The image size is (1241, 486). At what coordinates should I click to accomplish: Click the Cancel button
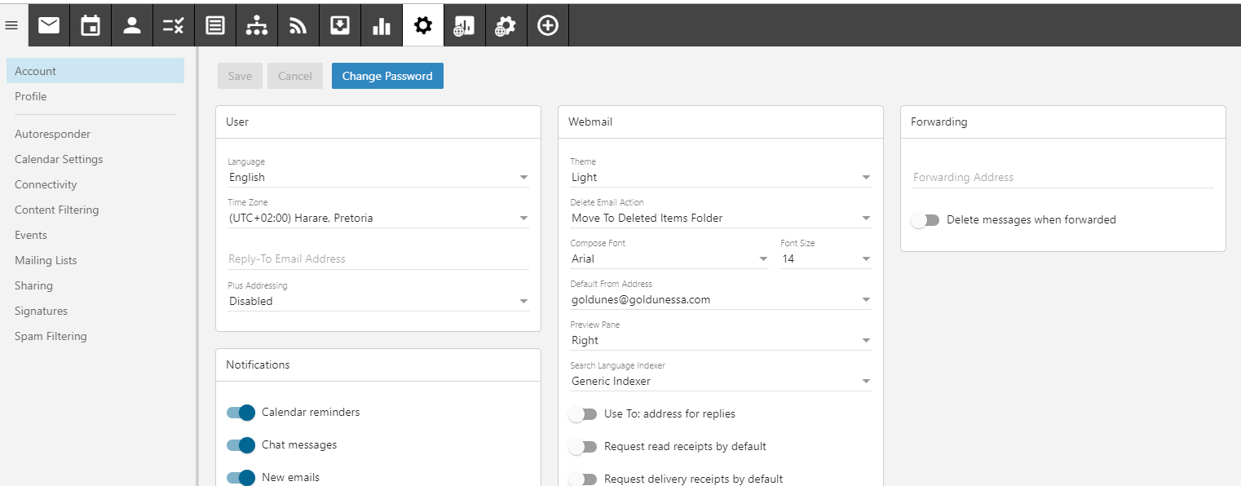295,76
